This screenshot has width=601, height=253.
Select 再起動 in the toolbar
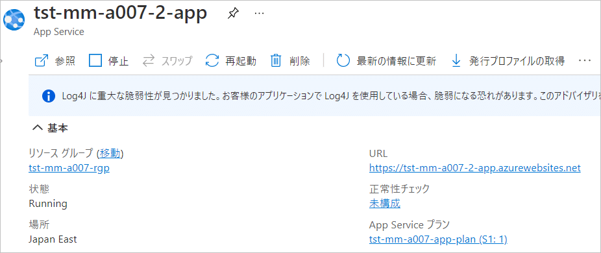[x=241, y=61]
